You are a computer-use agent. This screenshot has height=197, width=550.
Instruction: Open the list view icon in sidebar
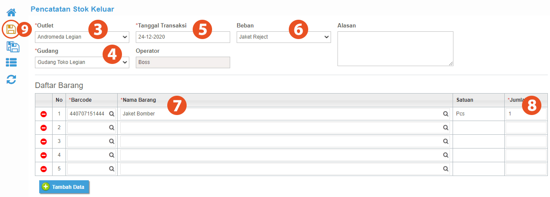tap(11, 62)
